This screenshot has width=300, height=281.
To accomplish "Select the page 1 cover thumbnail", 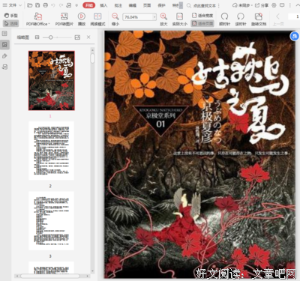I will coord(51,81).
